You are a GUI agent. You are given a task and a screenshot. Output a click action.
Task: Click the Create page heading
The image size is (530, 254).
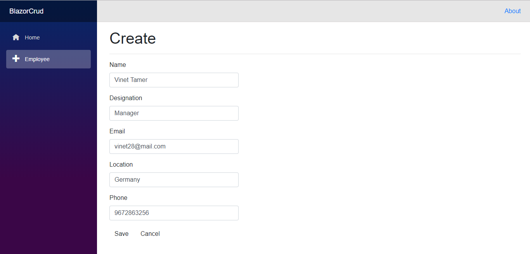click(x=133, y=38)
